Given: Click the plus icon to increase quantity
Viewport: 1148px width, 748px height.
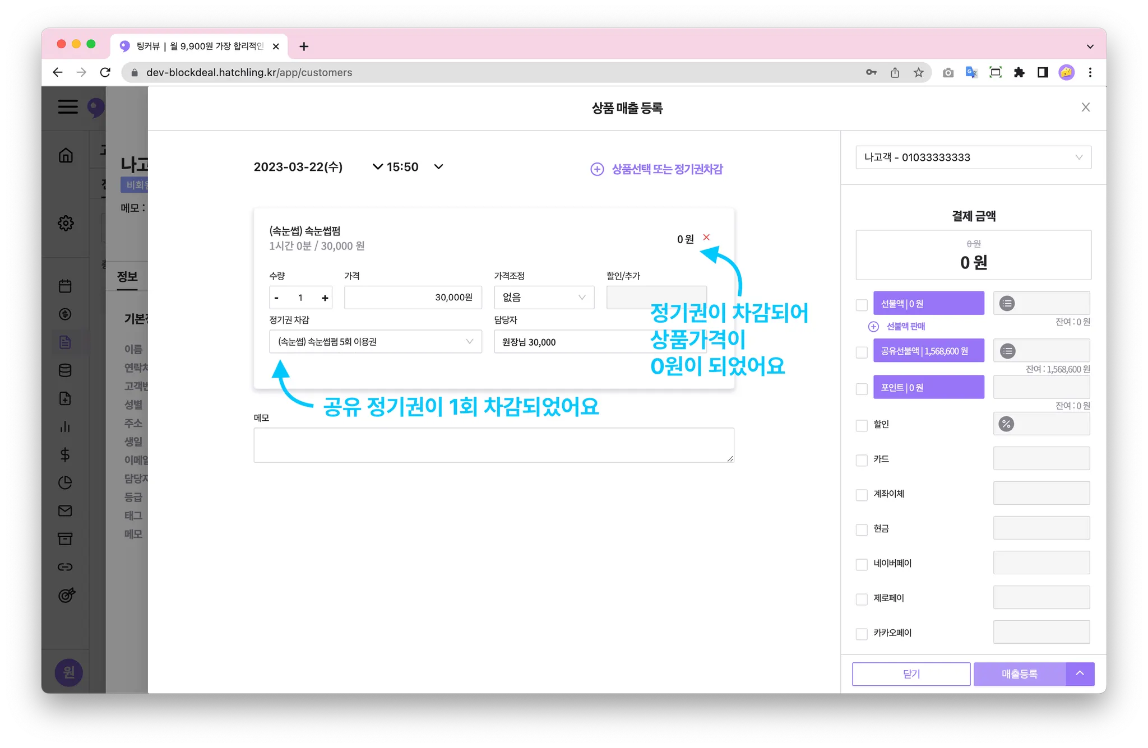Looking at the screenshot, I should coord(325,298).
